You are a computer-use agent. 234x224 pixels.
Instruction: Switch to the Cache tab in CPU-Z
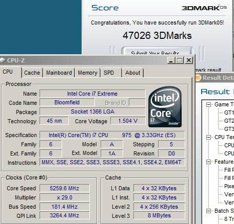click(x=32, y=73)
